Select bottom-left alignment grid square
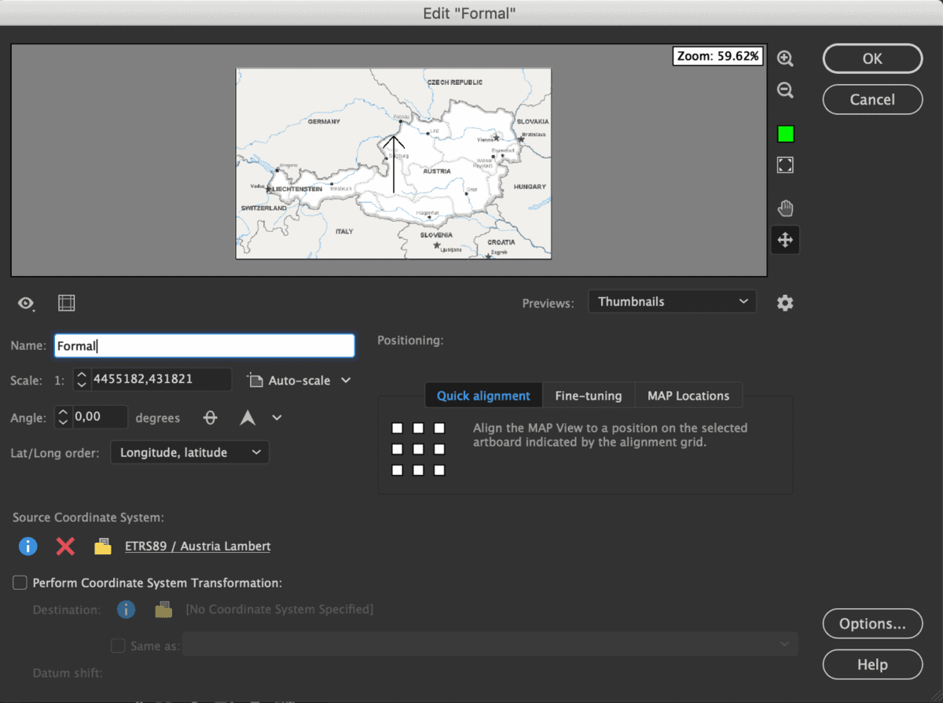This screenshot has height=703, width=943. [398, 470]
